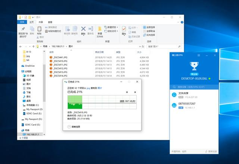
Task: Open the File (文件) menu tab
Action: click(22, 22)
